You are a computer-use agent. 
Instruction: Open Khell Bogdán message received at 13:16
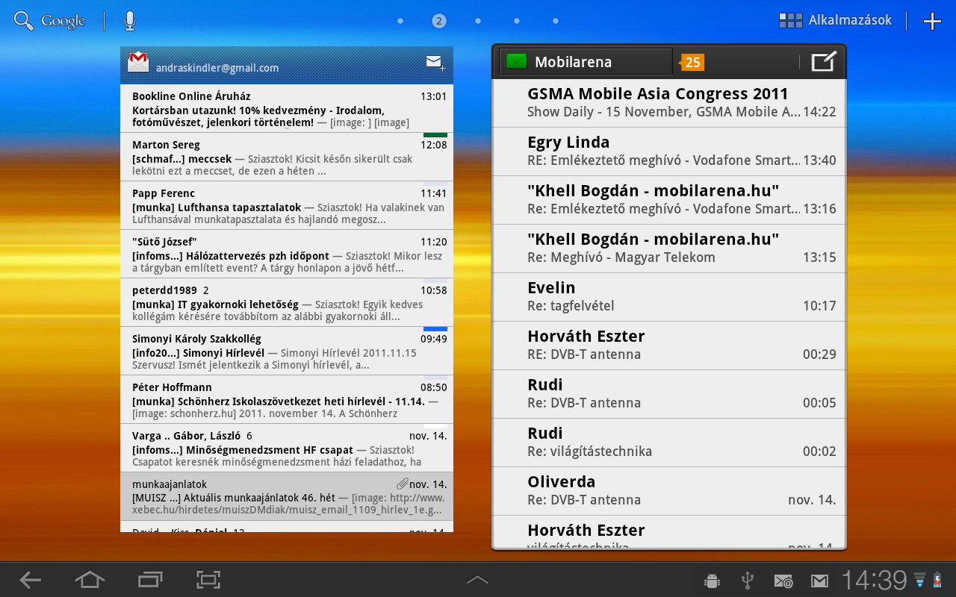[x=669, y=200]
